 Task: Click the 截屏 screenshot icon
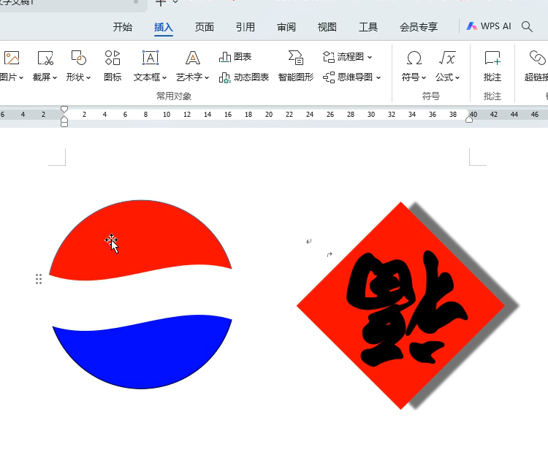pyautogui.click(x=45, y=58)
